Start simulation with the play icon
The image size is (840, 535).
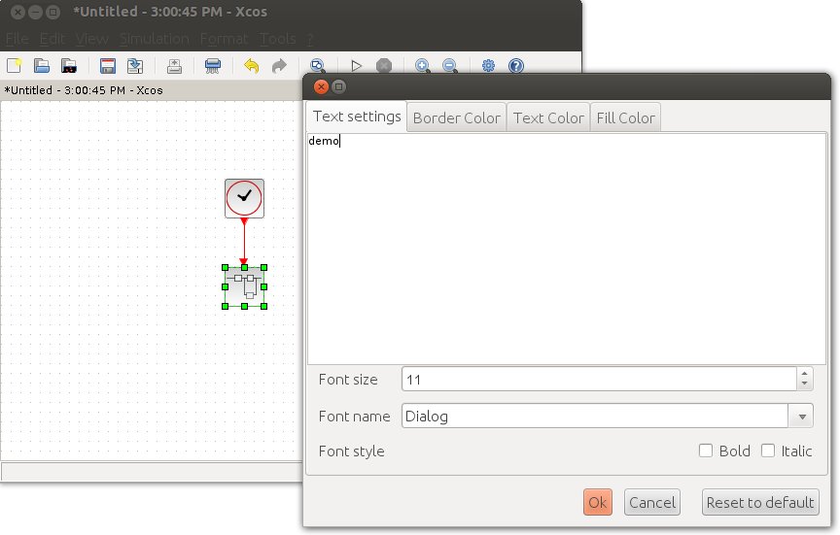click(357, 66)
